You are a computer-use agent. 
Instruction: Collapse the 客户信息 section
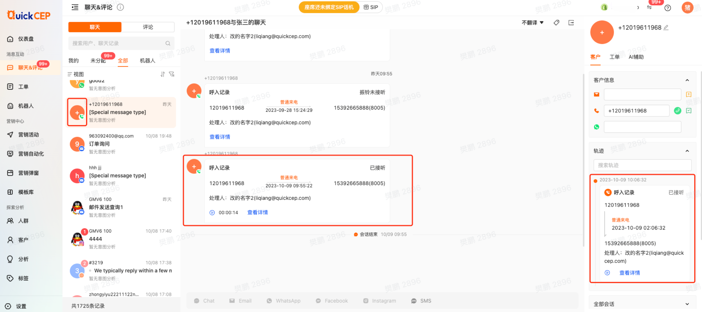click(x=687, y=80)
